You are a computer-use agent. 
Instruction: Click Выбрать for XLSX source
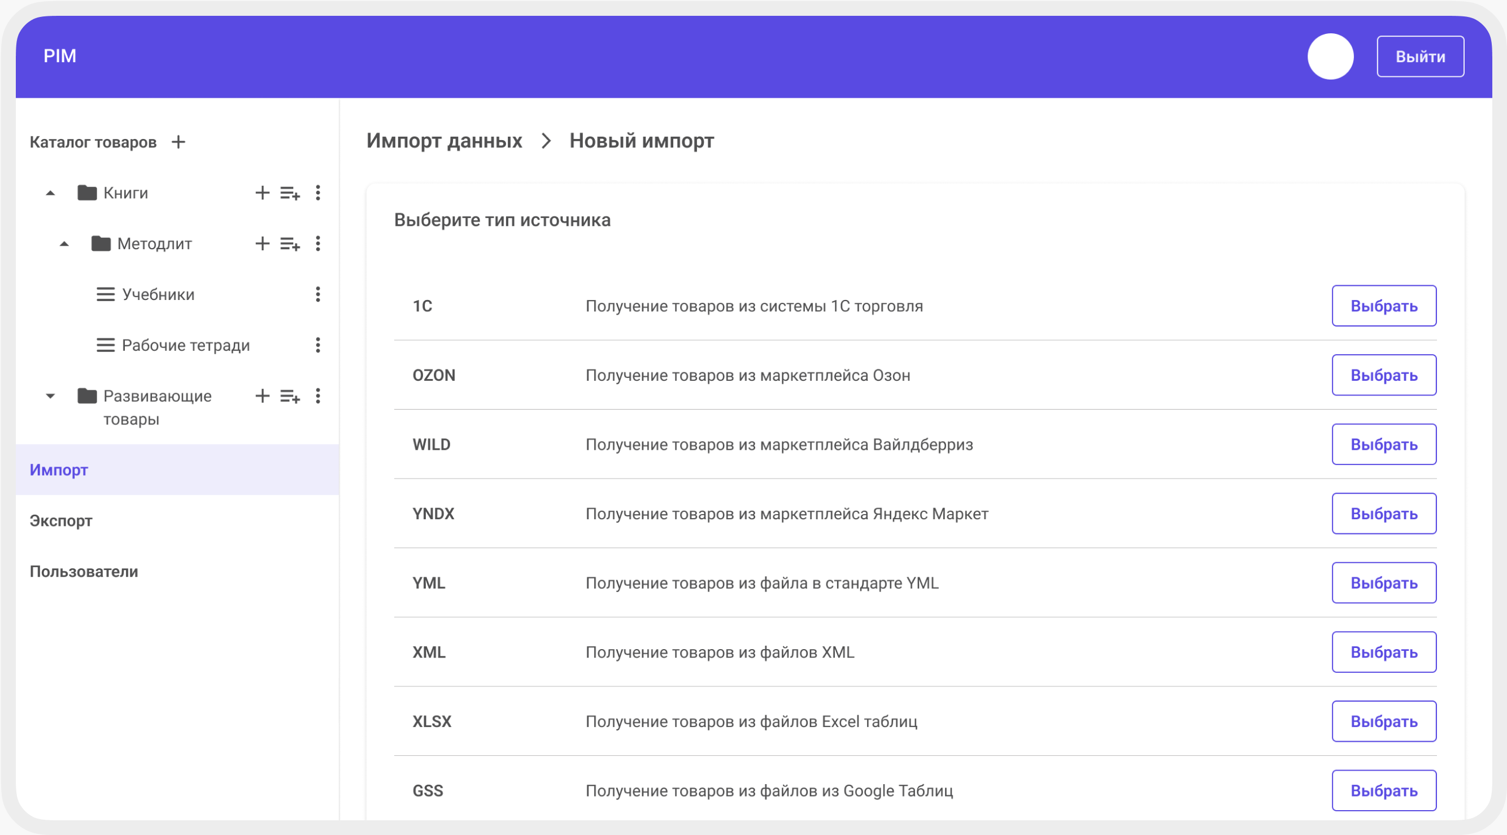pyautogui.click(x=1383, y=721)
